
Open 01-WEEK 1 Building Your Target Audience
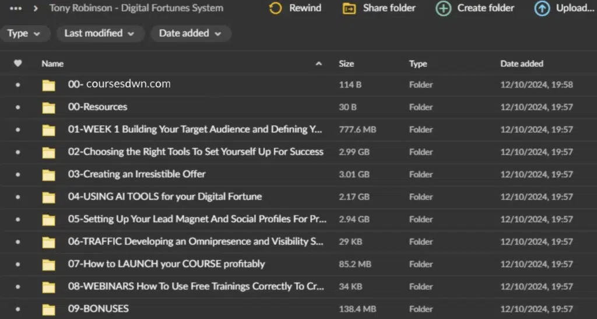click(x=195, y=129)
